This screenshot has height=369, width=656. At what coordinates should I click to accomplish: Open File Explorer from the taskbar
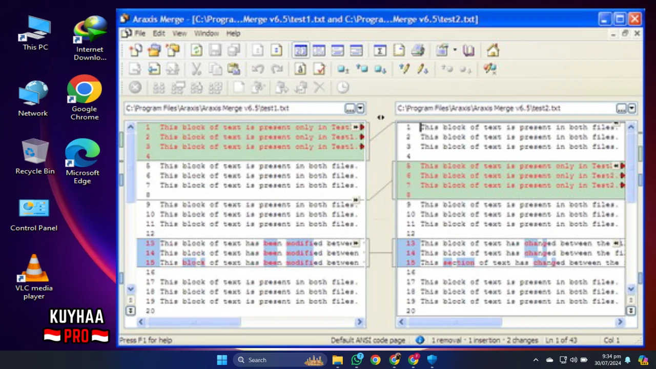[337, 360]
